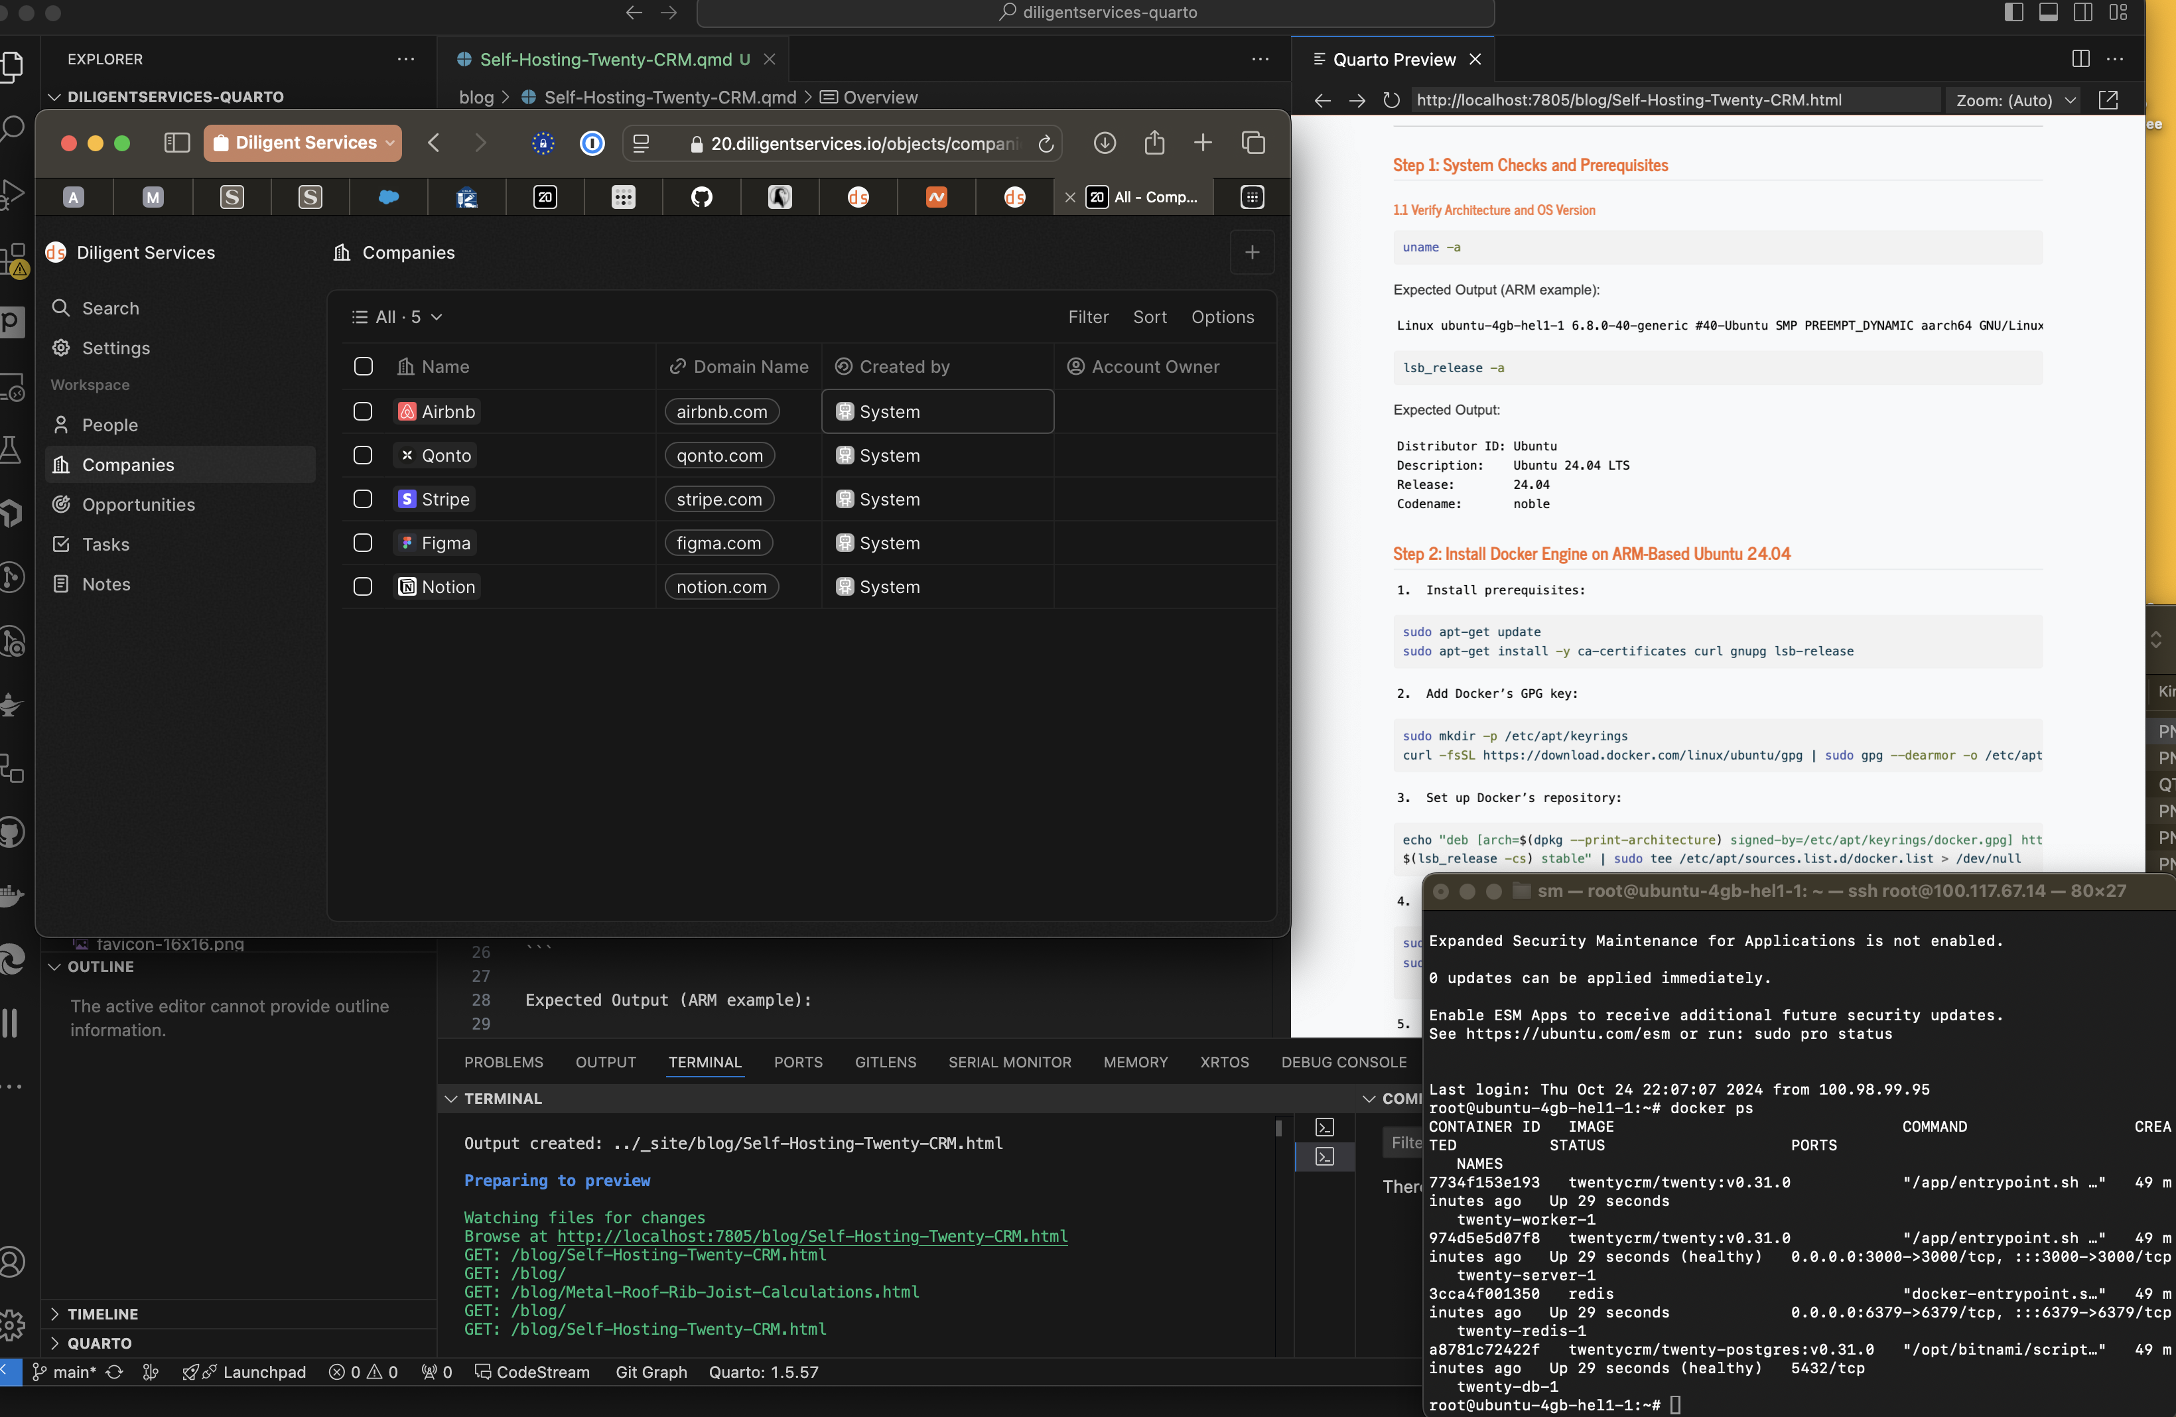Open new Safari tab with plus icon

point(1202,143)
